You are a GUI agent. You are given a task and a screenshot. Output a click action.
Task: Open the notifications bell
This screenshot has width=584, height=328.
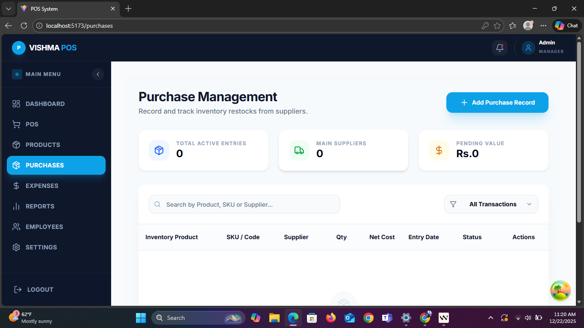[500, 48]
